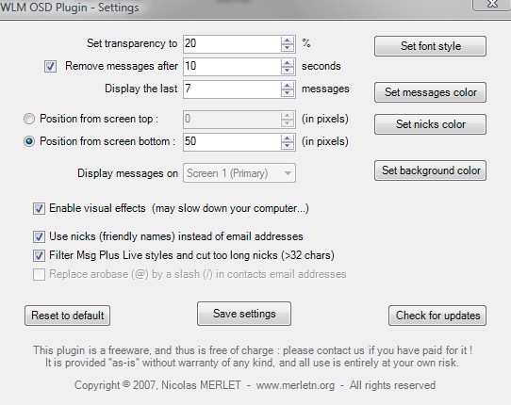Increase remove messages seconds spinner up

pos(288,63)
